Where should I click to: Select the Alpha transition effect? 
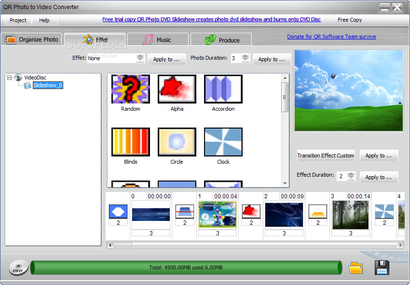pos(177,89)
